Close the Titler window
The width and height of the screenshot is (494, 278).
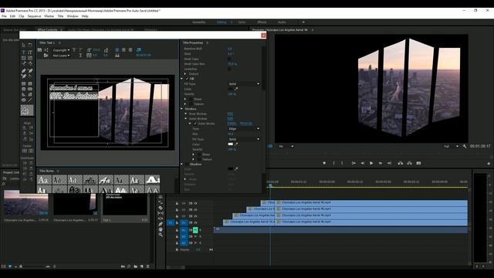coord(263,36)
